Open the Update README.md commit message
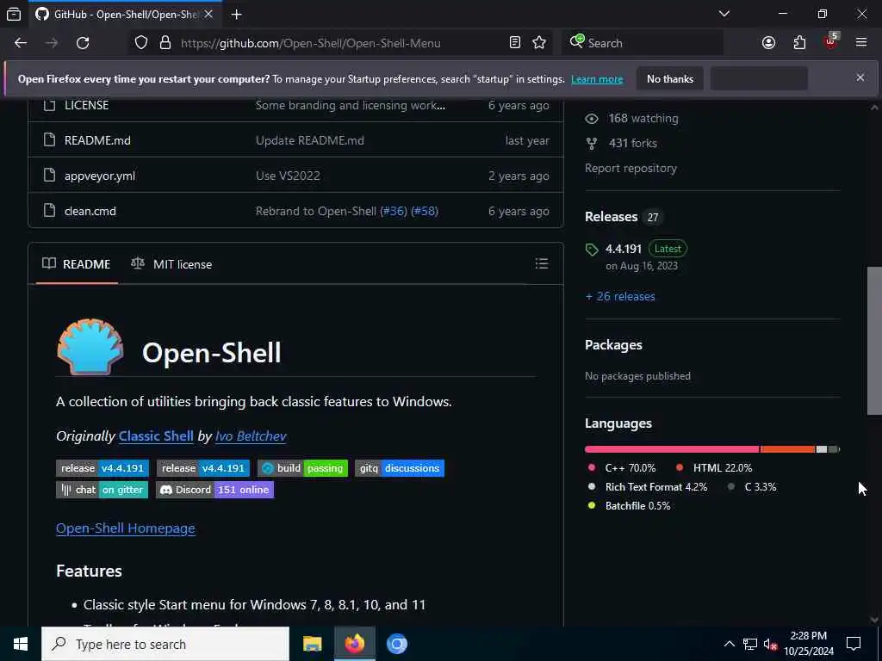The image size is (882, 661). pyautogui.click(x=310, y=140)
